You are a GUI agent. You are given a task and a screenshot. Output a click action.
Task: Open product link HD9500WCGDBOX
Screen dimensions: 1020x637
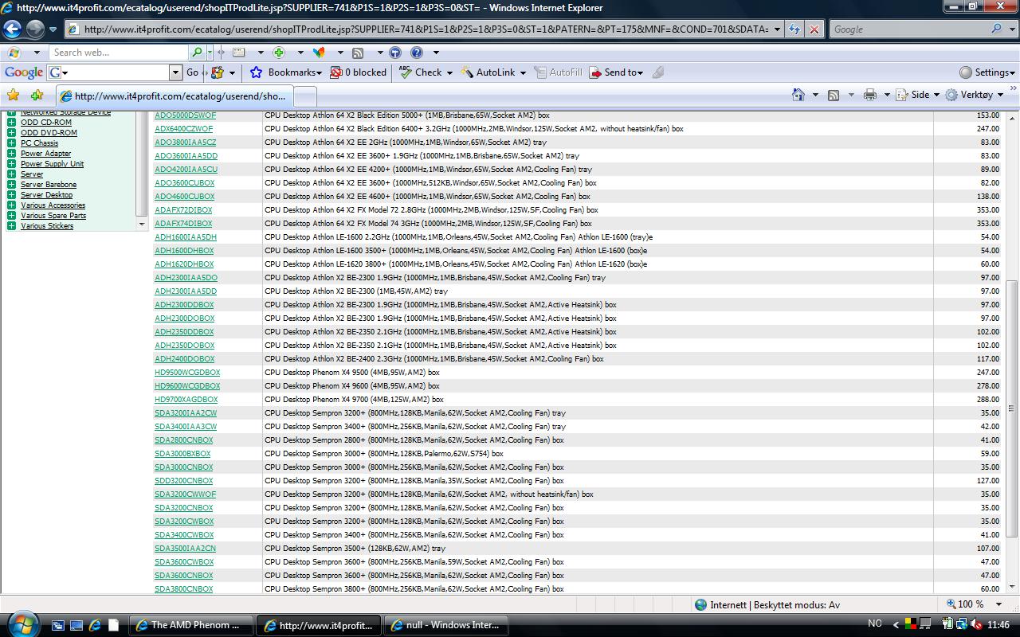[x=187, y=373]
